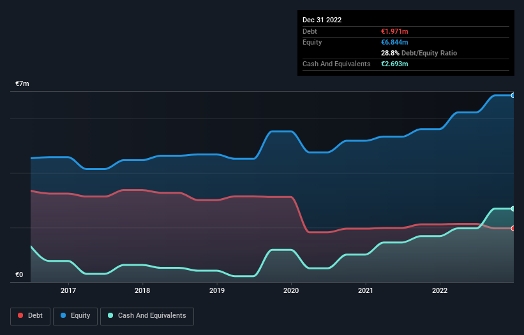Click the red Debt endpoint marker
The width and height of the screenshot is (524, 335).
tap(513, 229)
